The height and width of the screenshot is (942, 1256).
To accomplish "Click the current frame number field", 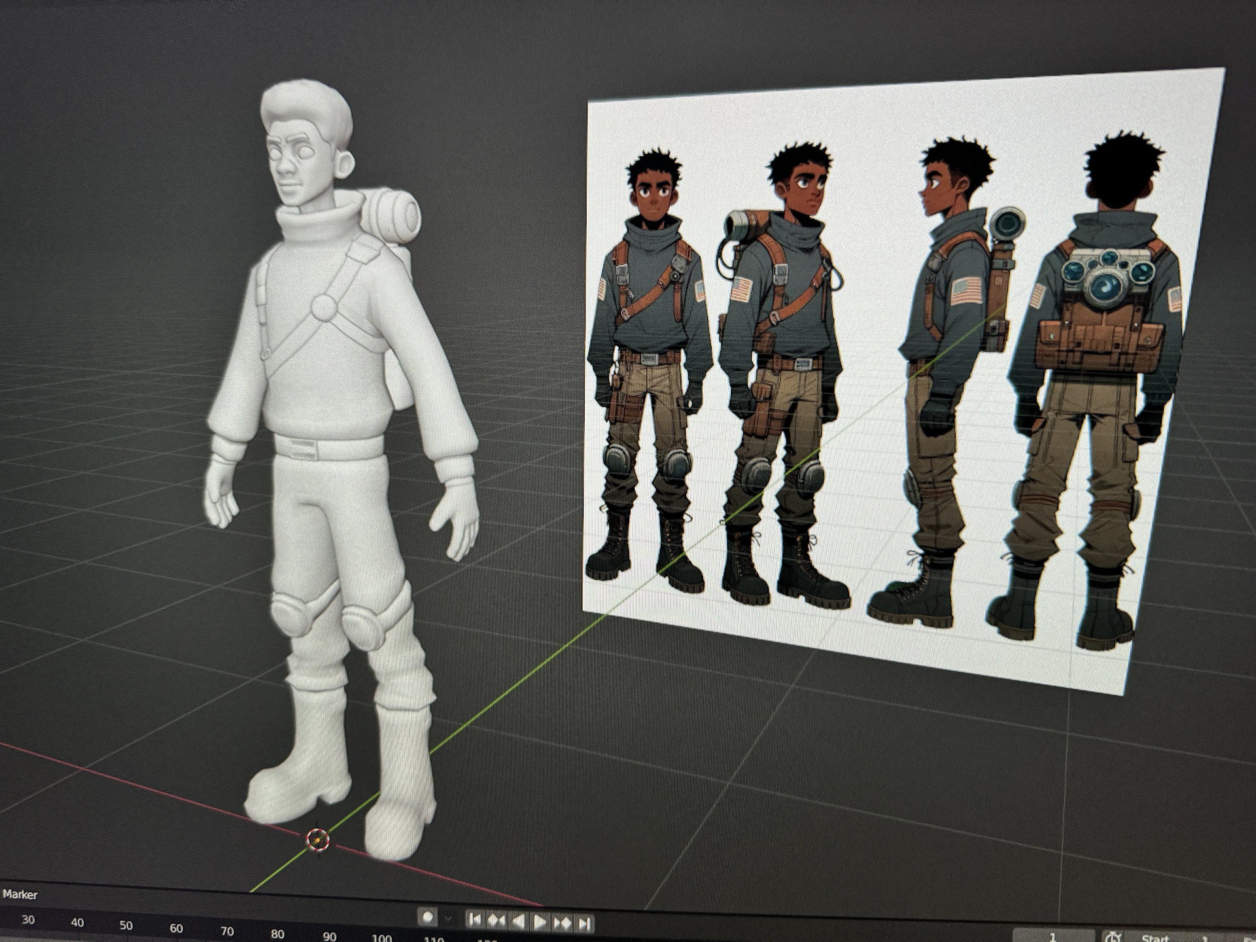I will [1053, 937].
